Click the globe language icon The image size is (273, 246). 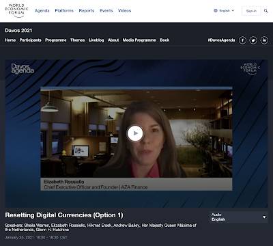click(216, 10)
